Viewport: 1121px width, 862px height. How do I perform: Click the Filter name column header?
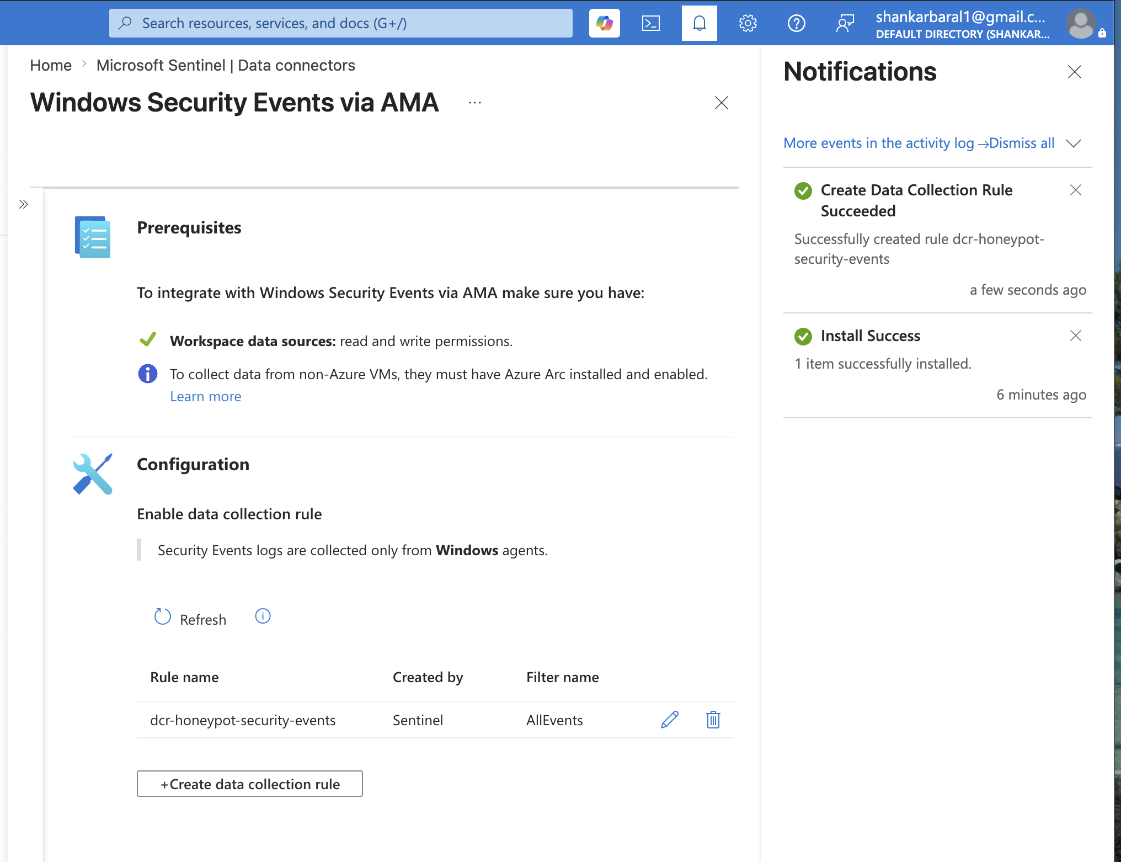(562, 677)
